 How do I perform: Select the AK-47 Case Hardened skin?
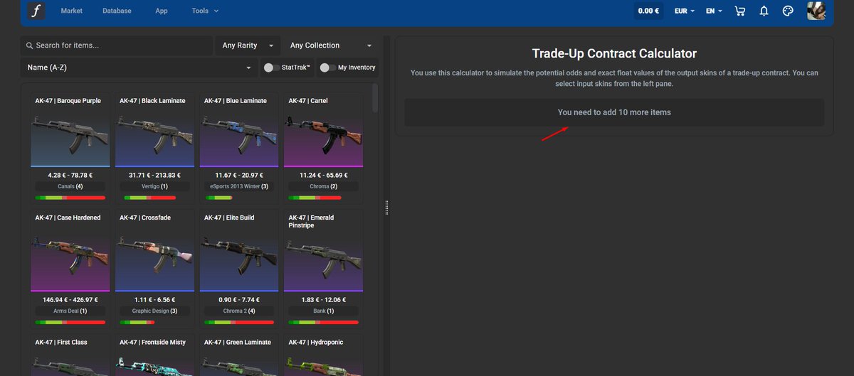[70, 267]
